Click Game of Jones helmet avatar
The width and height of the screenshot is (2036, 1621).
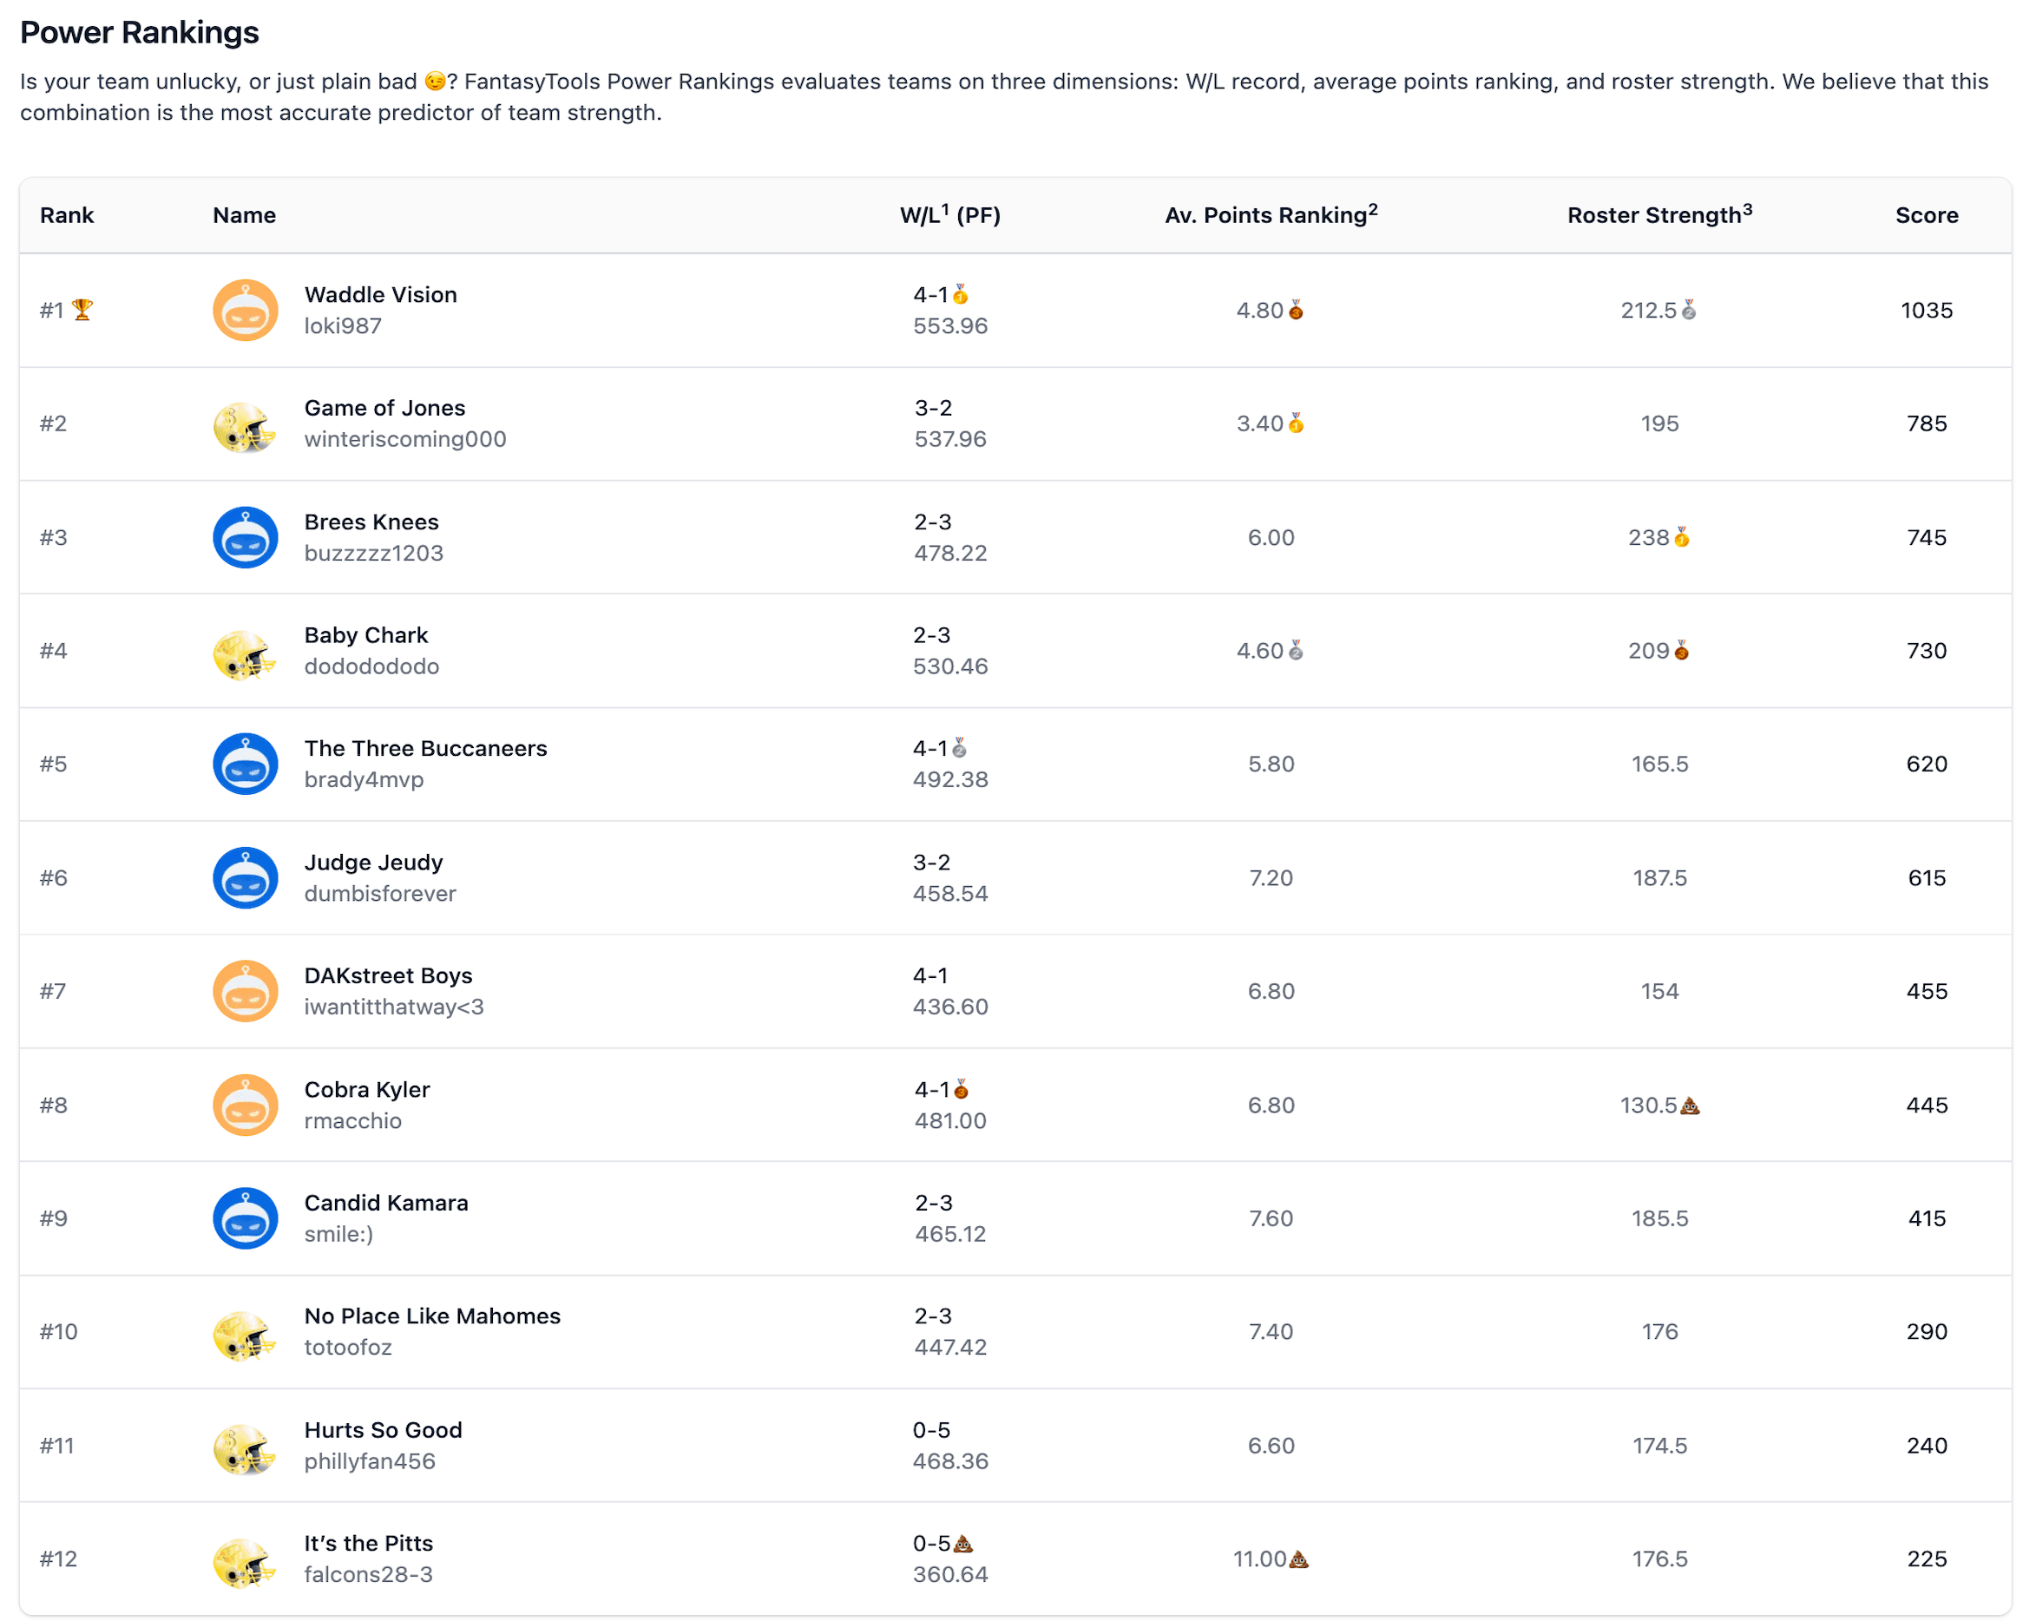[x=246, y=423]
